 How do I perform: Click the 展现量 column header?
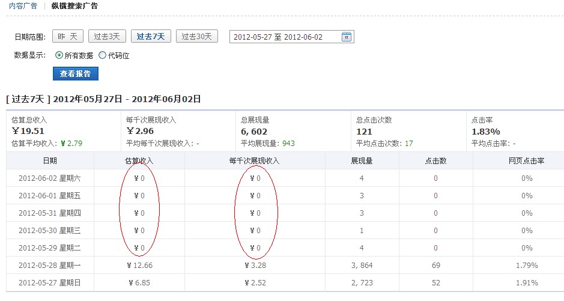[362, 161]
